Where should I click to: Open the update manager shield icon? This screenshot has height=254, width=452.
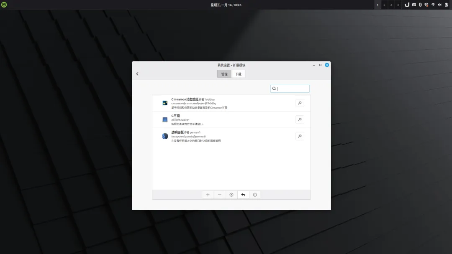click(426, 5)
